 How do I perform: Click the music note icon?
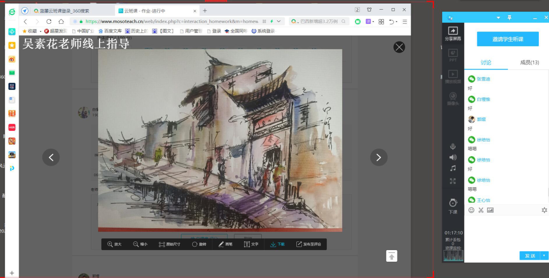453,168
